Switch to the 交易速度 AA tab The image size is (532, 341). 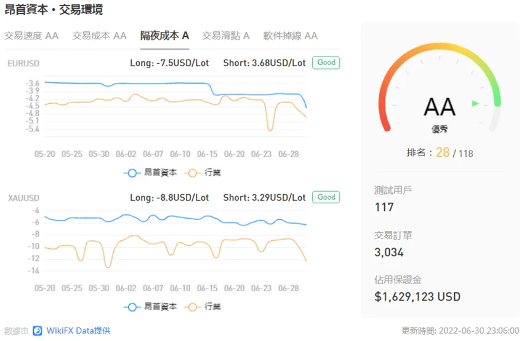pos(31,36)
